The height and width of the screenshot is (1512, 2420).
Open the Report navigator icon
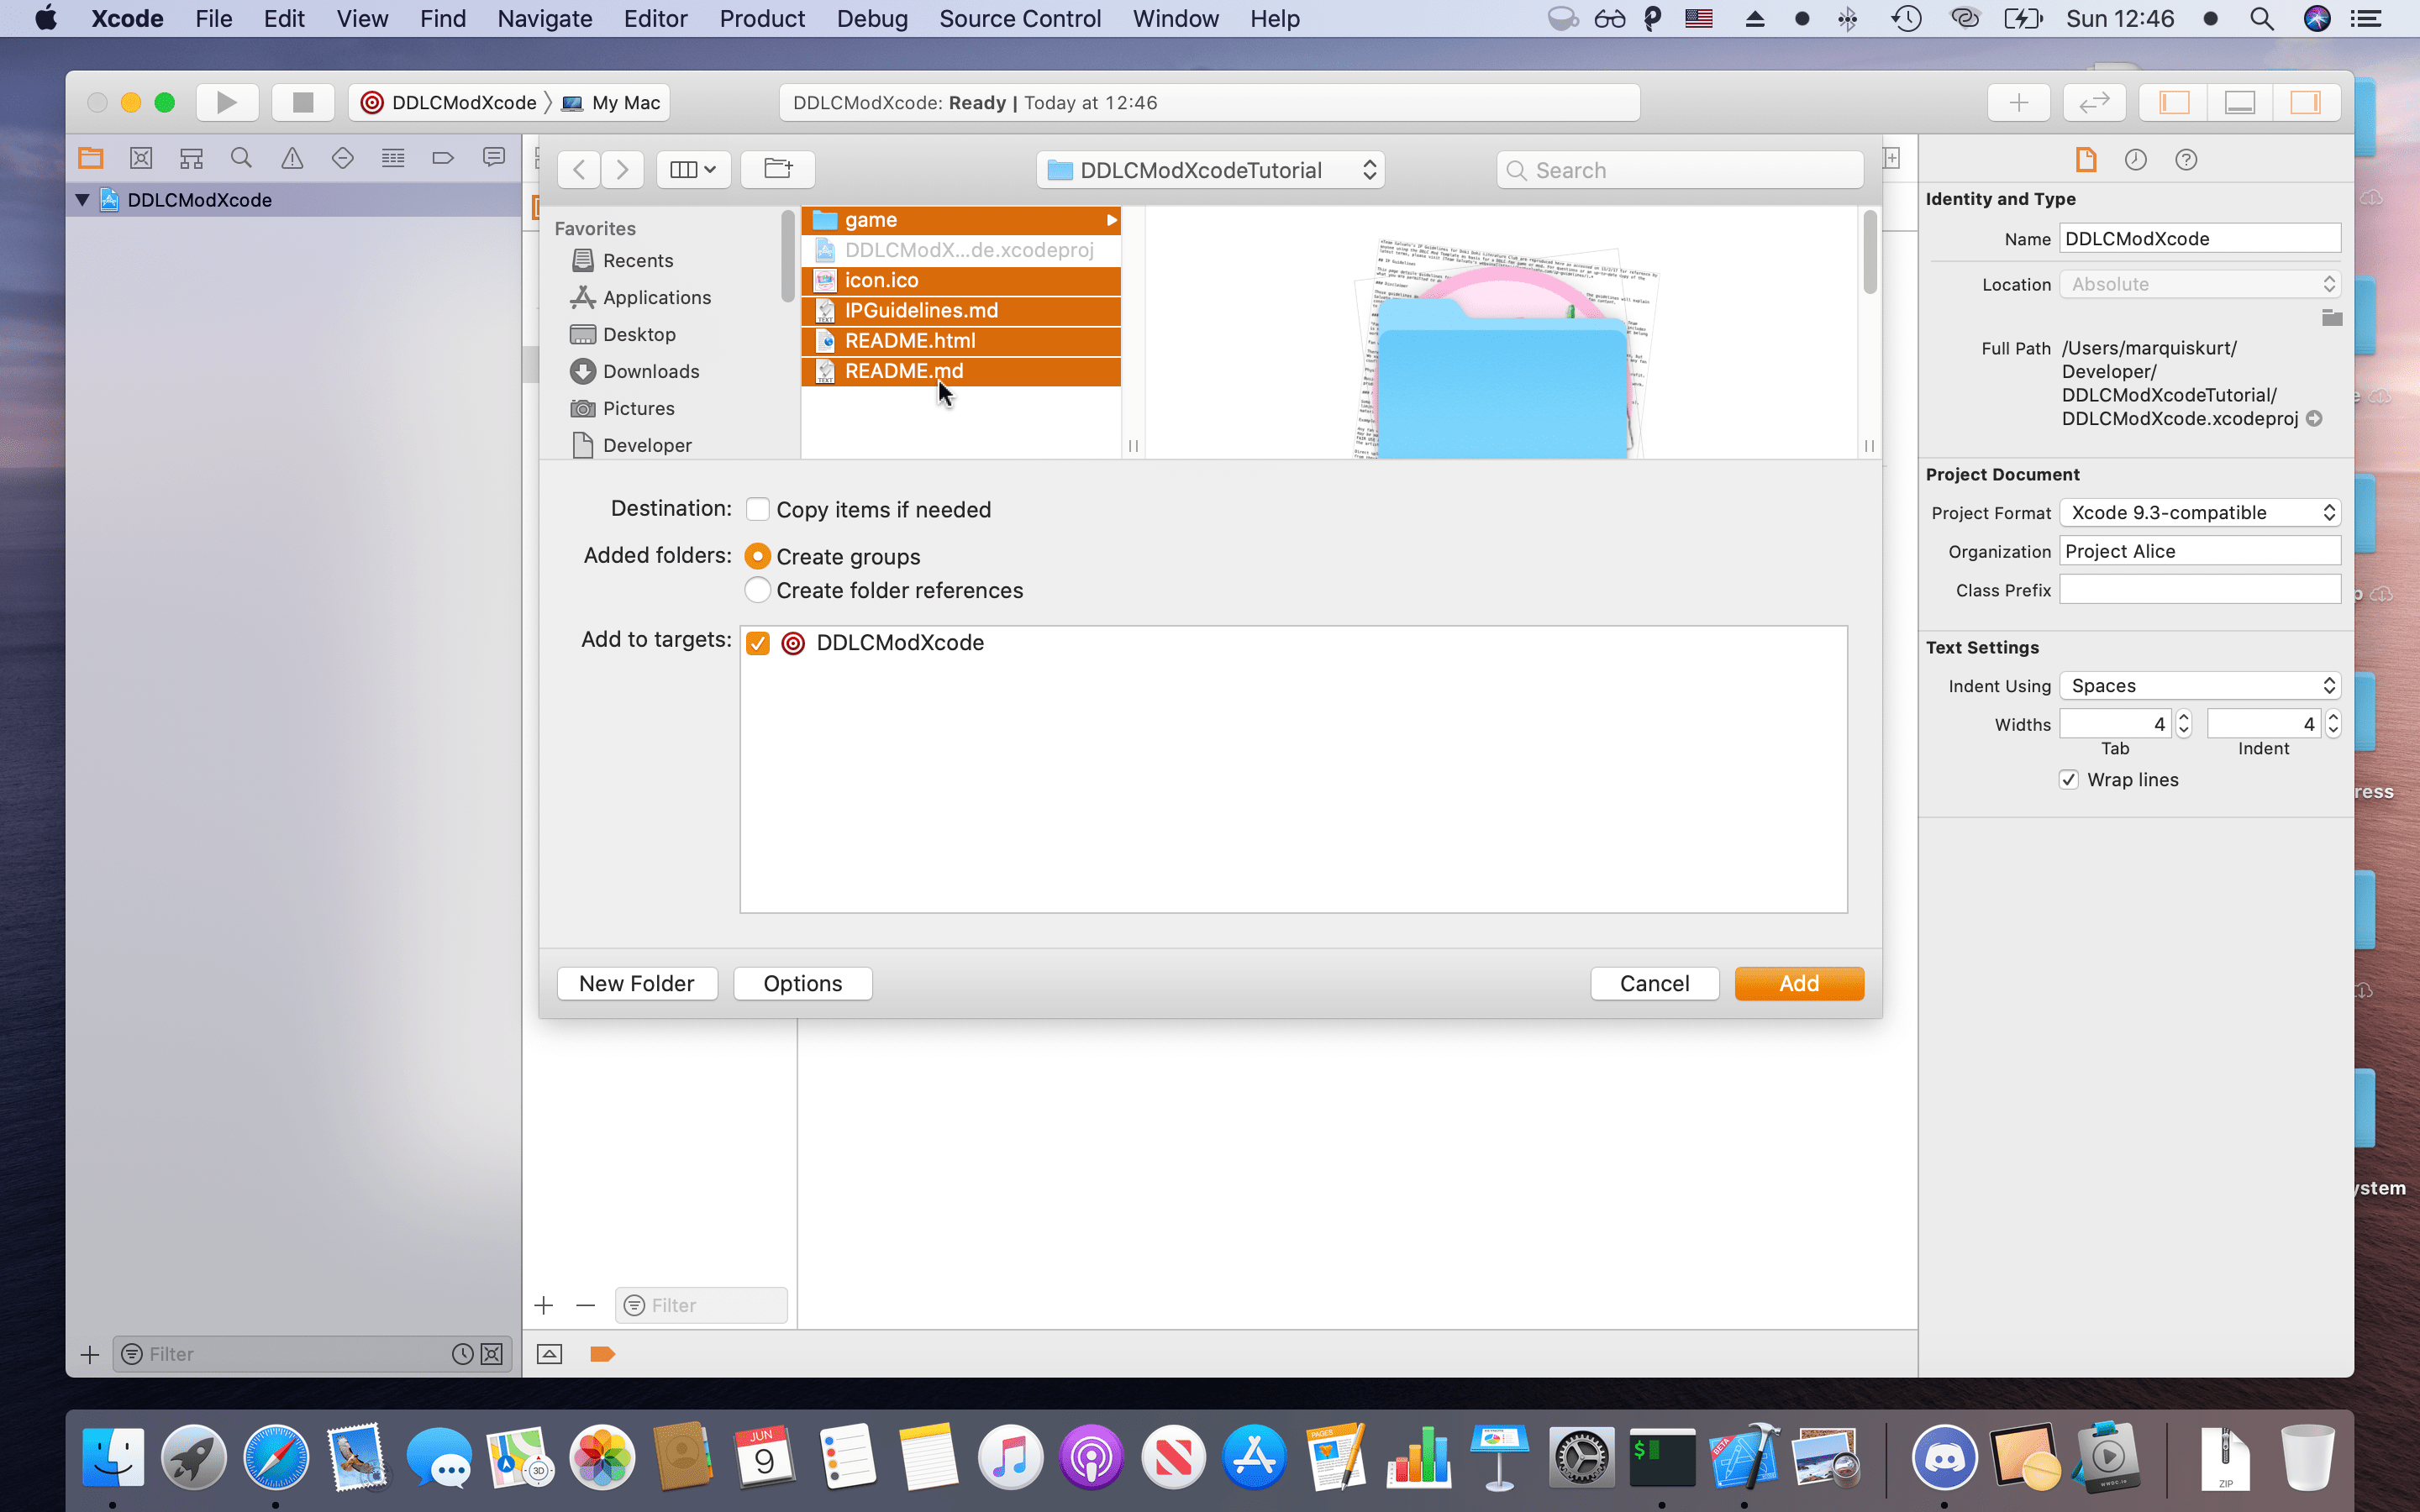[x=494, y=158]
